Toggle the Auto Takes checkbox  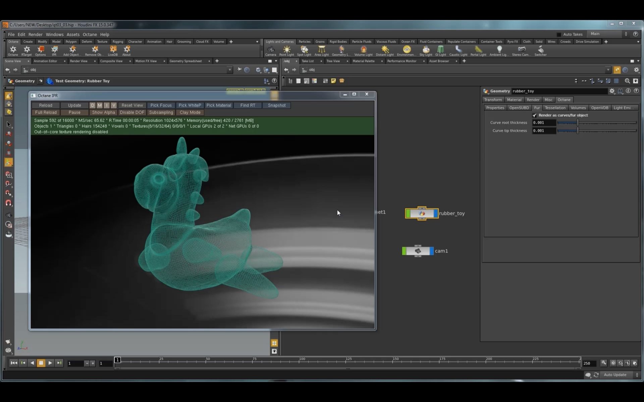[x=559, y=35]
